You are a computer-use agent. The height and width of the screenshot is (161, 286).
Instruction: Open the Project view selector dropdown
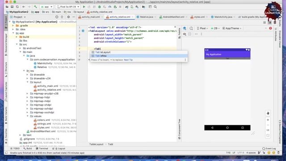point(18,17)
